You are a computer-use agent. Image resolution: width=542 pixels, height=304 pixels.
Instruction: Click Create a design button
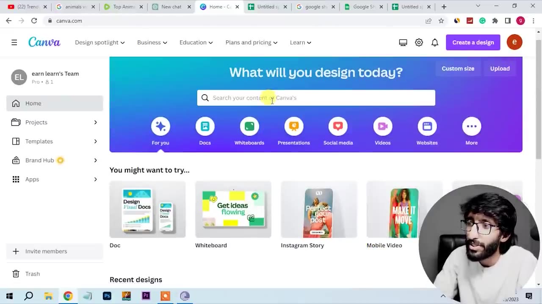click(x=473, y=42)
